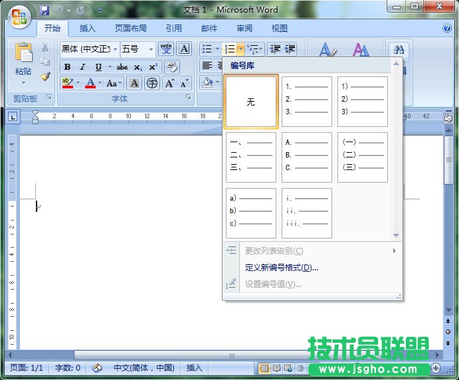Click the tab selector box at ruler corner
This screenshot has height=380, width=459.
pos(13,118)
